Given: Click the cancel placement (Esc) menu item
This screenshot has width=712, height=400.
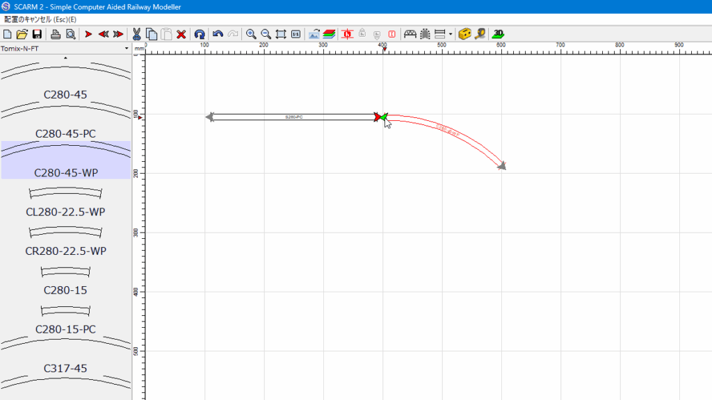Looking at the screenshot, I should 40,19.
